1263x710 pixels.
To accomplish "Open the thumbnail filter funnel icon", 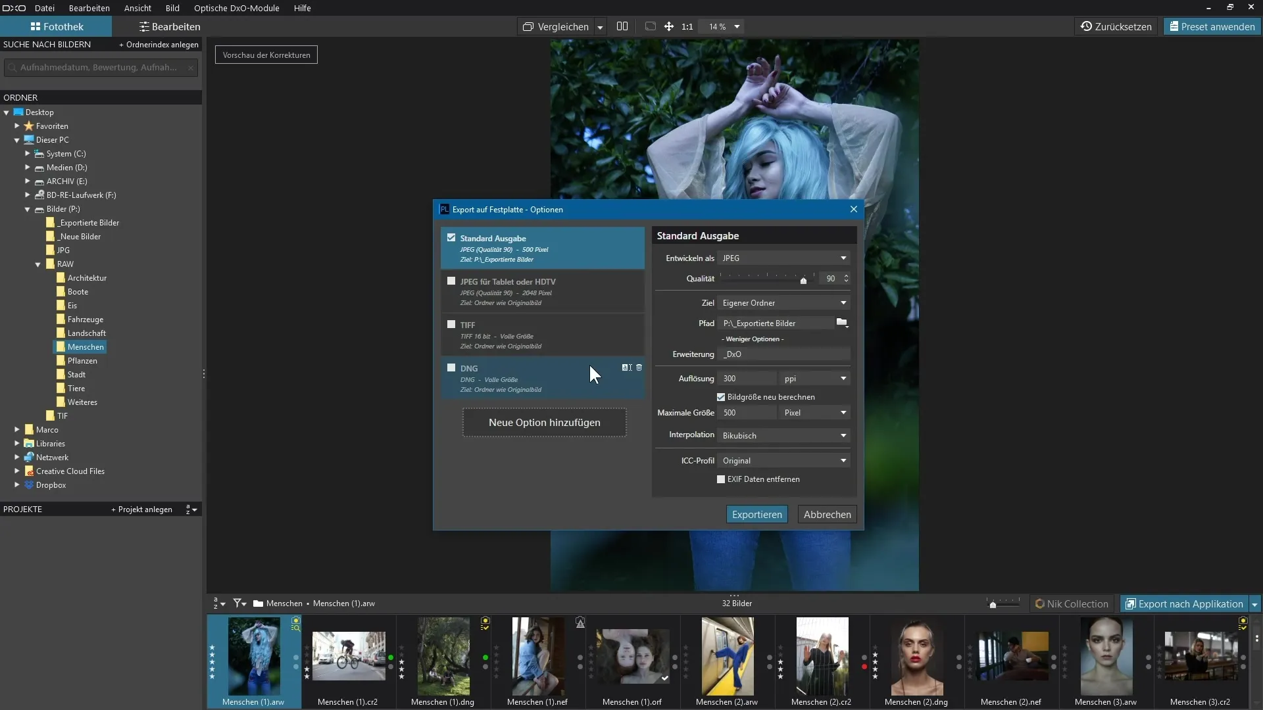I will [239, 603].
